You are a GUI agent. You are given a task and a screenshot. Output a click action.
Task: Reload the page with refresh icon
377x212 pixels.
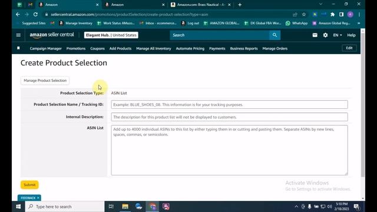coord(35,14)
